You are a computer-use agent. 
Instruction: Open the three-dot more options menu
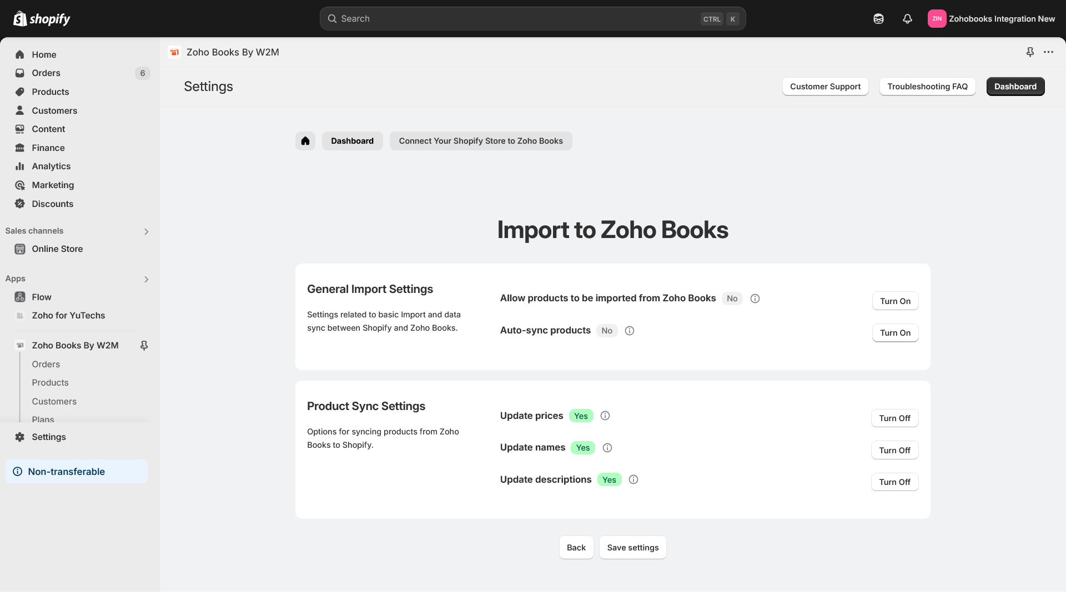click(1048, 52)
